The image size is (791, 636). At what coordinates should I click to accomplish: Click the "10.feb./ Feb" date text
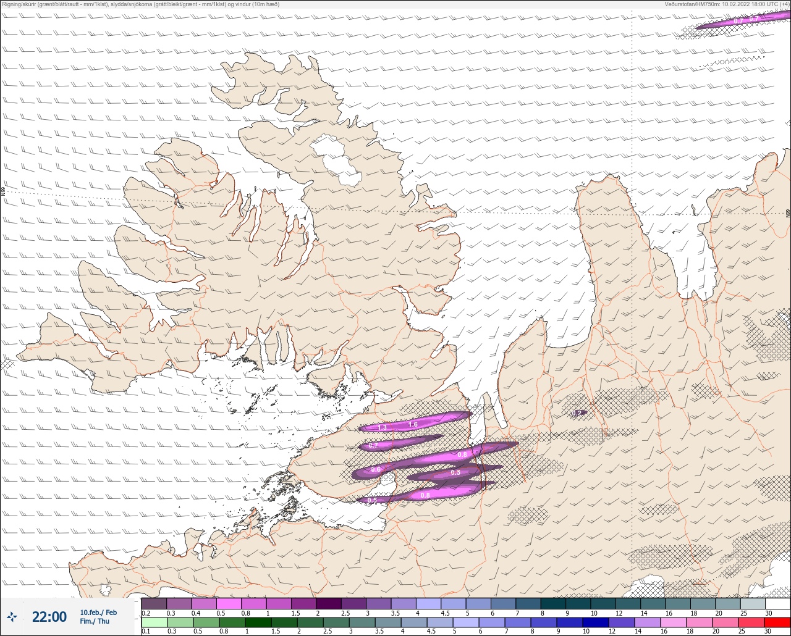pos(98,613)
